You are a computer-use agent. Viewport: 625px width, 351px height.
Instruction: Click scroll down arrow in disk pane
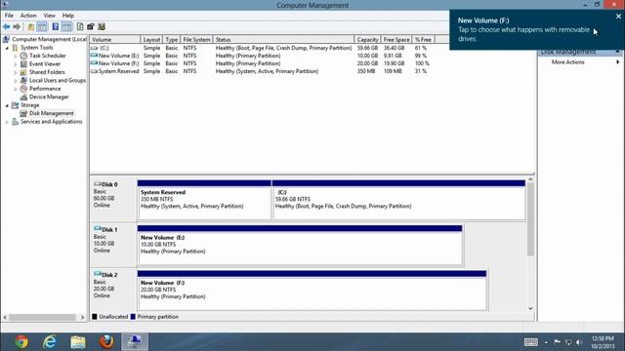(x=530, y=308)
